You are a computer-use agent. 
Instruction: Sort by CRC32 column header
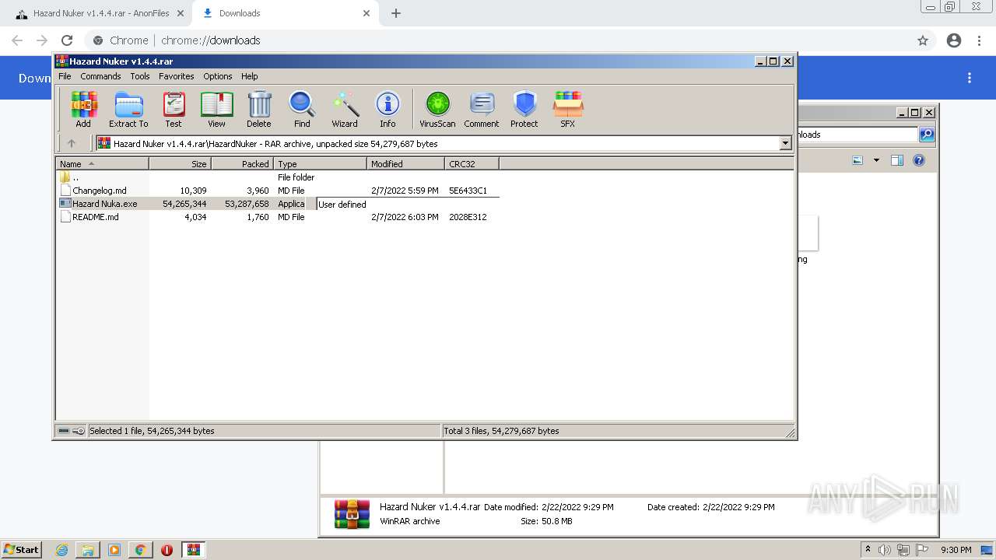[472, 164]
